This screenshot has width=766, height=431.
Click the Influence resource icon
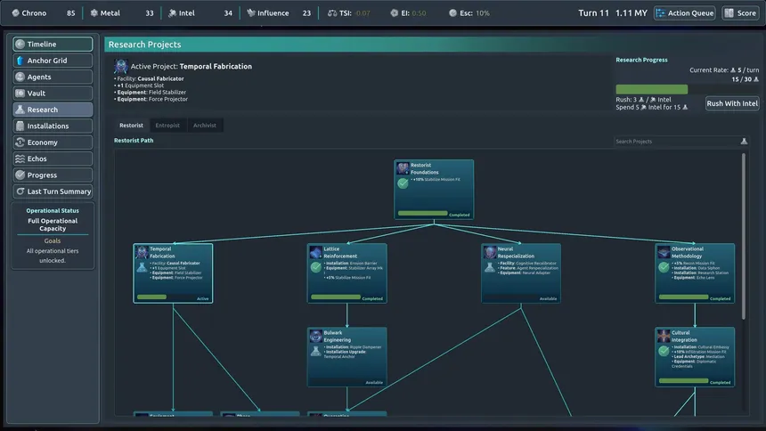click(250, 13)
